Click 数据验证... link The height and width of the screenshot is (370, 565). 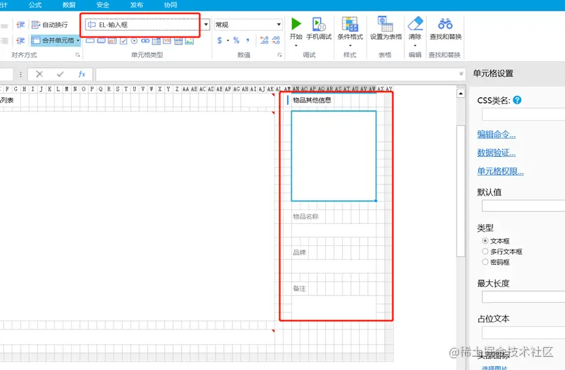(x=496, y=153)
